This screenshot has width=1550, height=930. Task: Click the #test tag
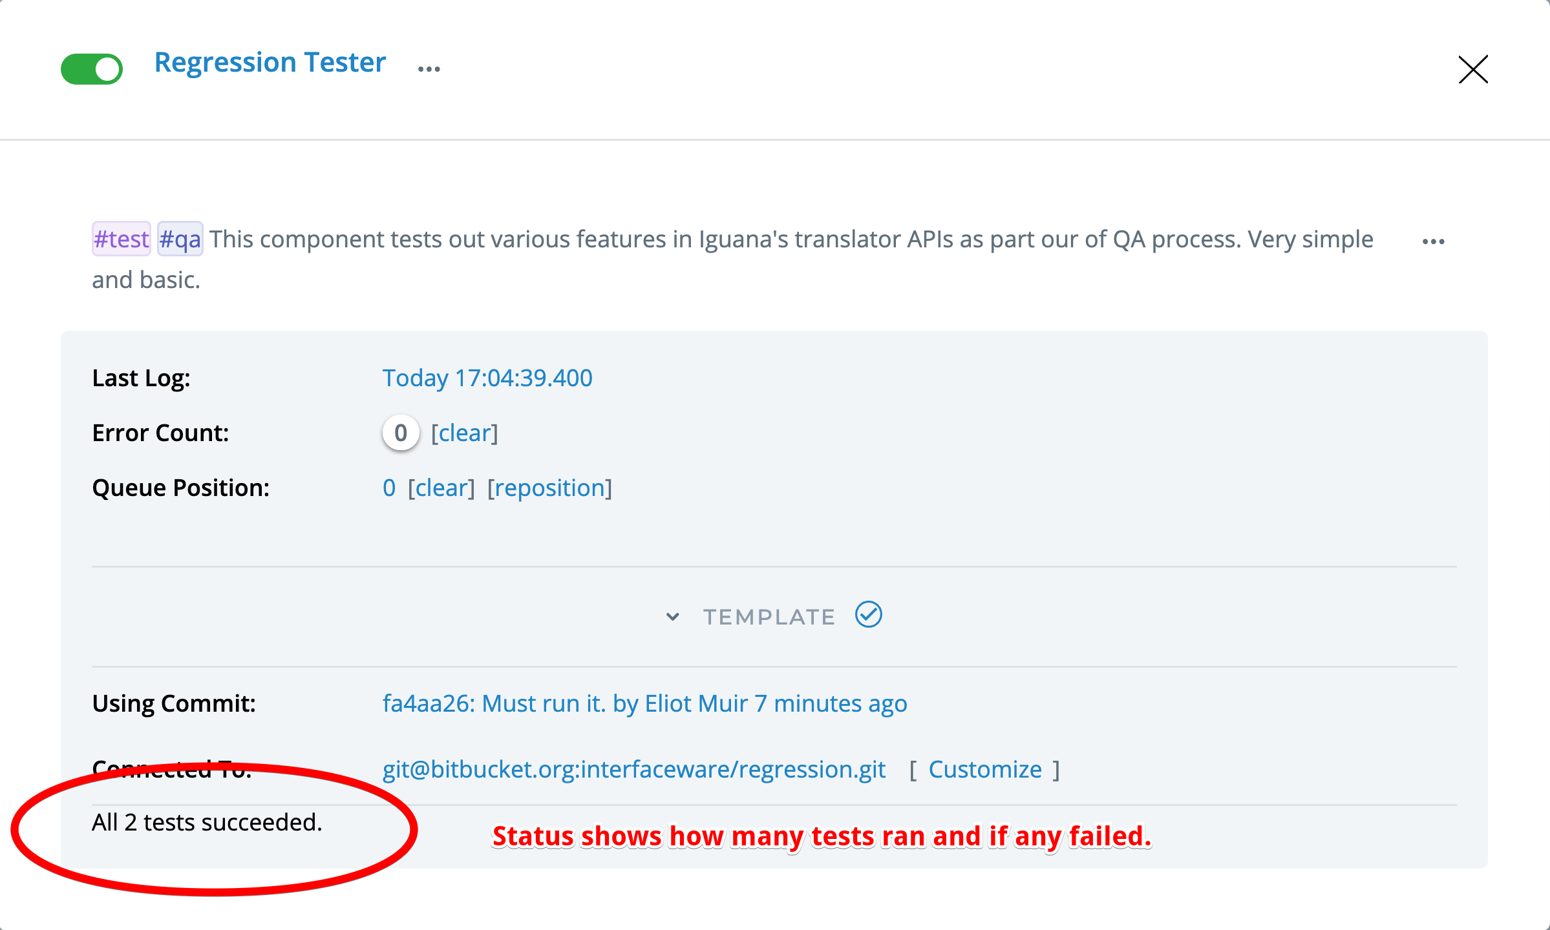pyautogui.click(x=122, y=239)
